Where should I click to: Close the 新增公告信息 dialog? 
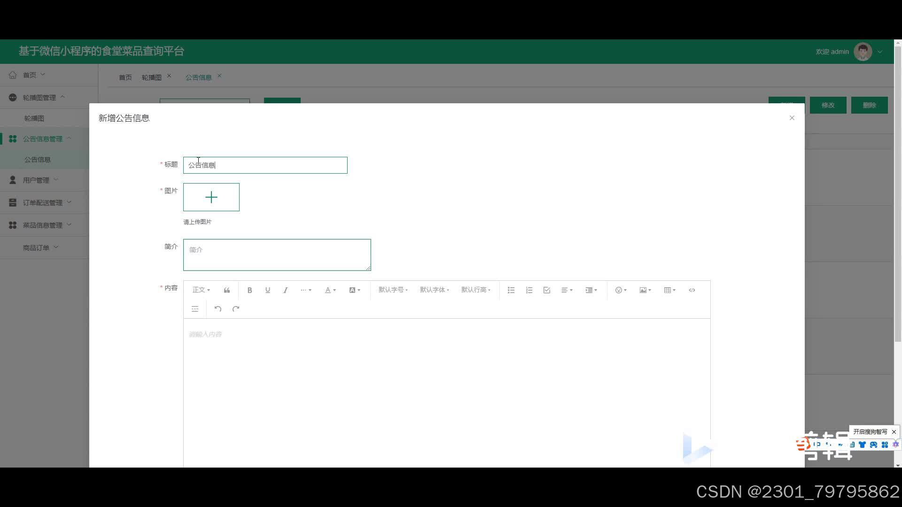pyautogui.click(x=792, y=118)
